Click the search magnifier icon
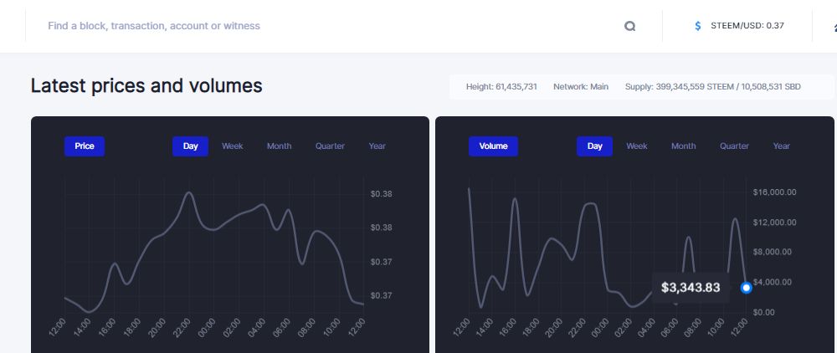 pyautogui.click(x=630, y=26)
